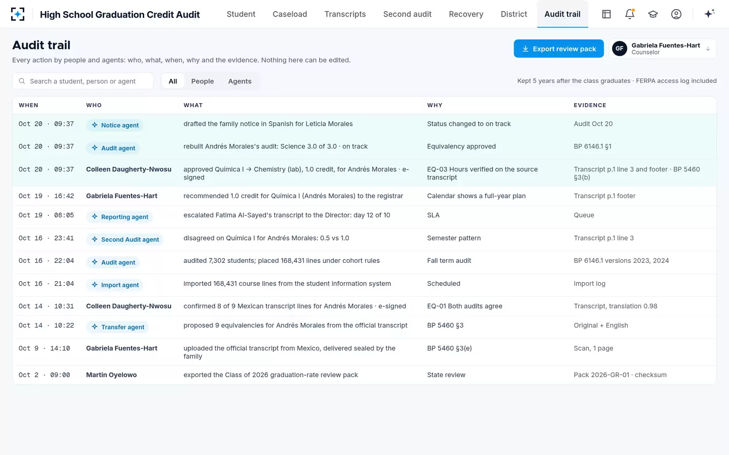Click the 'Audit Oct 20' evidence cell
The width and height of the screenshot is (729, 455).
593,124
